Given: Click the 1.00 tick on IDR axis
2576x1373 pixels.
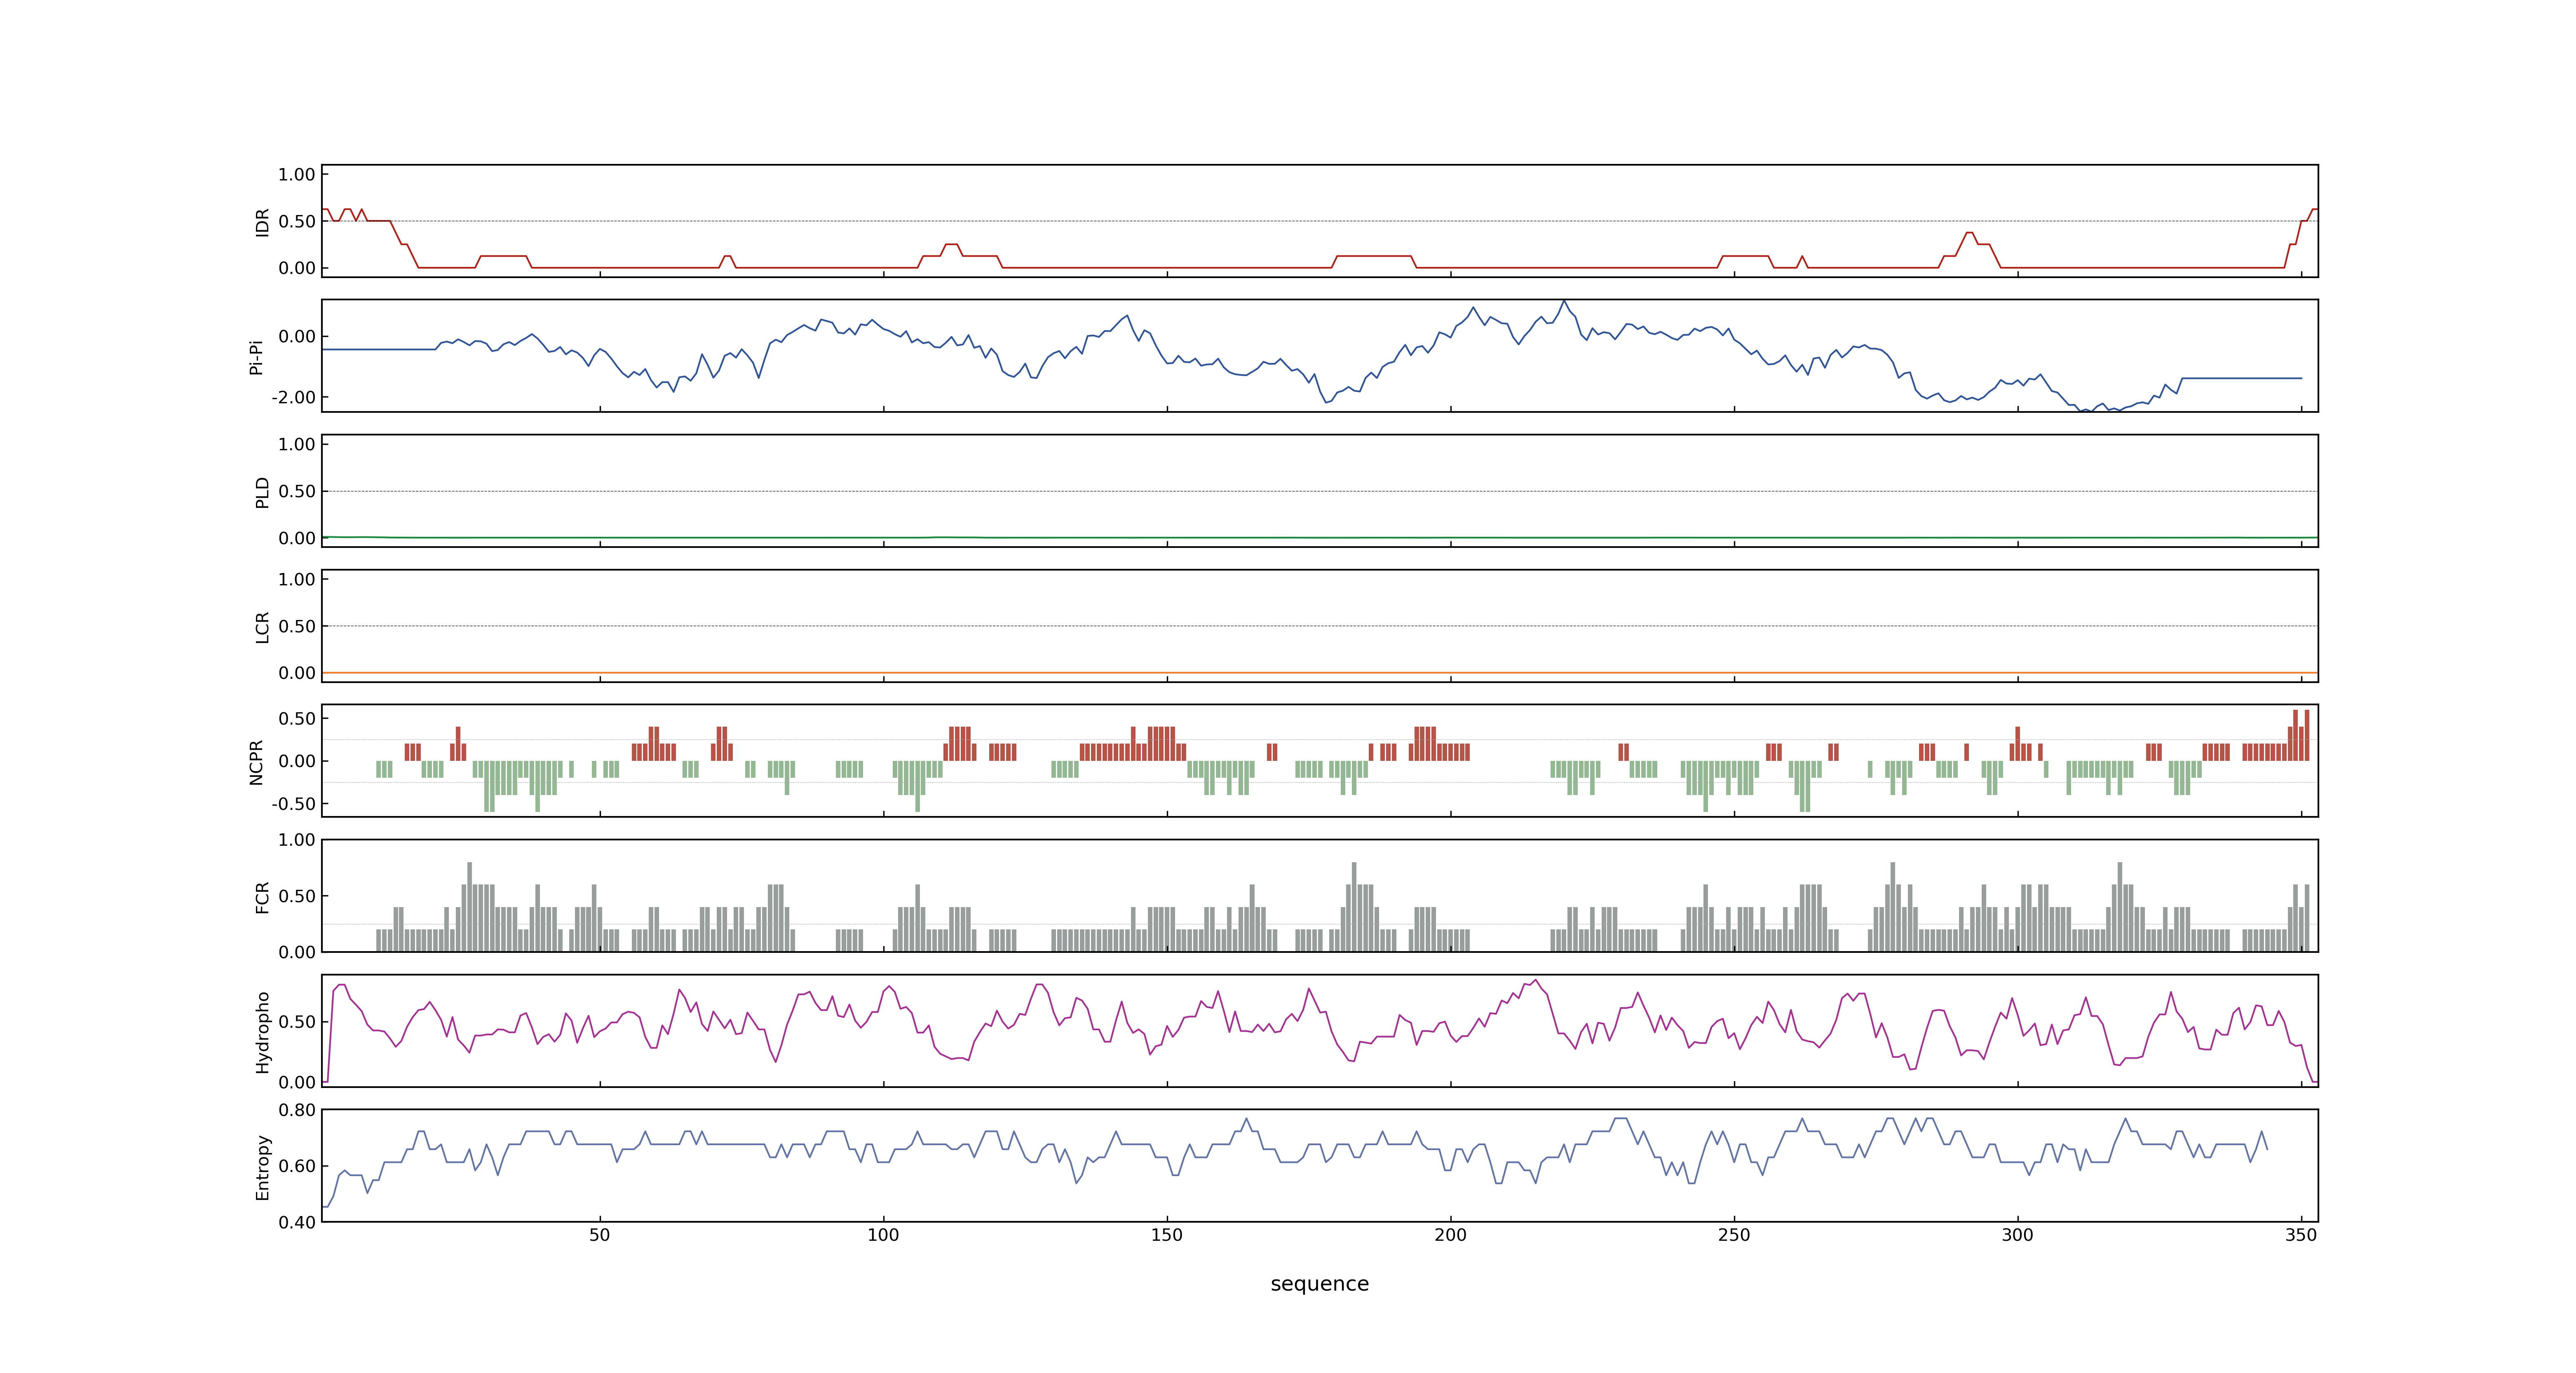Looking at the screenshot, I should click(297, 175).
